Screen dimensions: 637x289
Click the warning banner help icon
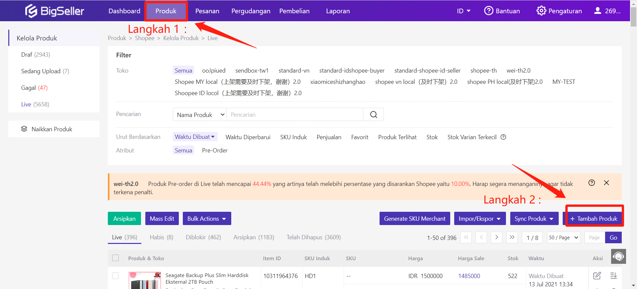pyautogui.click(x=592, y=183)
